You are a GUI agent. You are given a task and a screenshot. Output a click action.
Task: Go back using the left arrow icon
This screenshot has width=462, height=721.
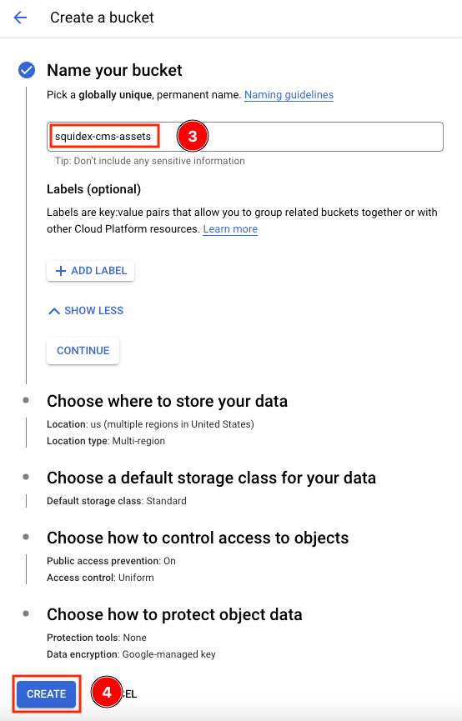pyautogui.click(x=20, y=18)
